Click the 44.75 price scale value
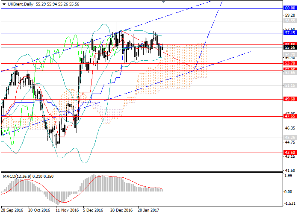 coord(290,142)
